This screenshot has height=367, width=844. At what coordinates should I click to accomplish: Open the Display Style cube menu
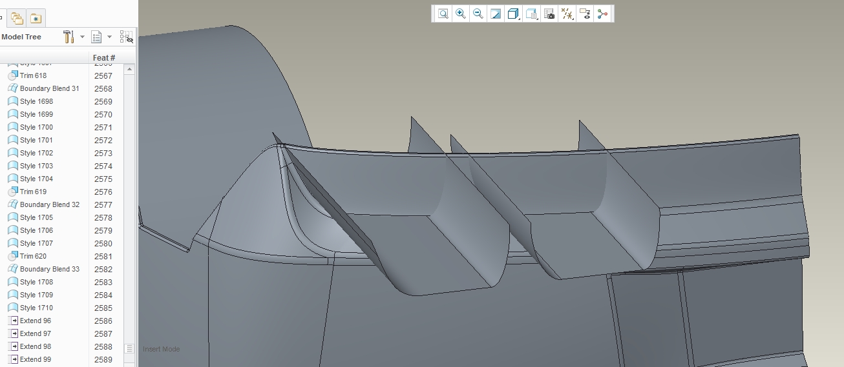(514, 14)
